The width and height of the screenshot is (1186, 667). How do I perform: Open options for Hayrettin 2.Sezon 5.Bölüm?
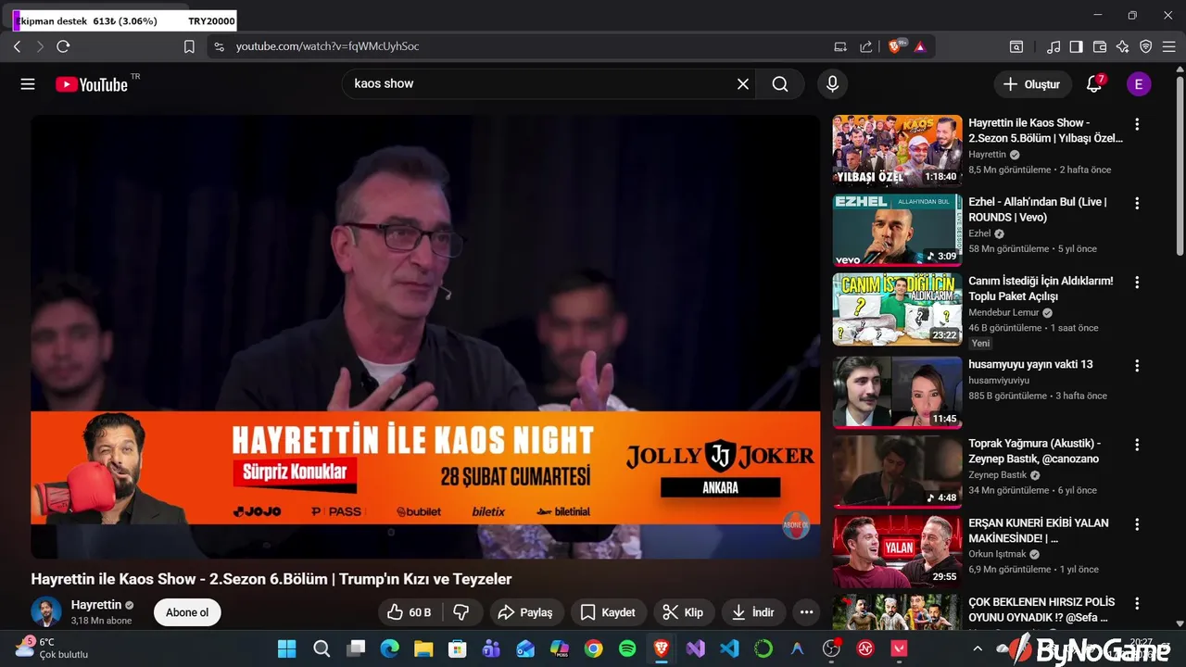[x=1137, y=124]
